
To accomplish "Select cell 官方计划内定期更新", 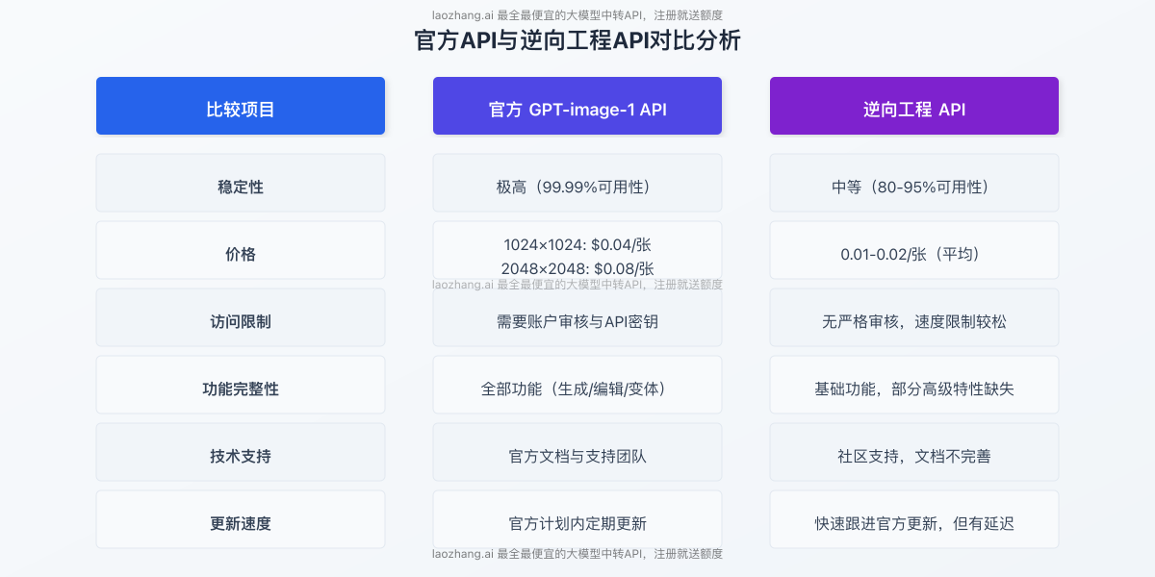I will [577, 519].
